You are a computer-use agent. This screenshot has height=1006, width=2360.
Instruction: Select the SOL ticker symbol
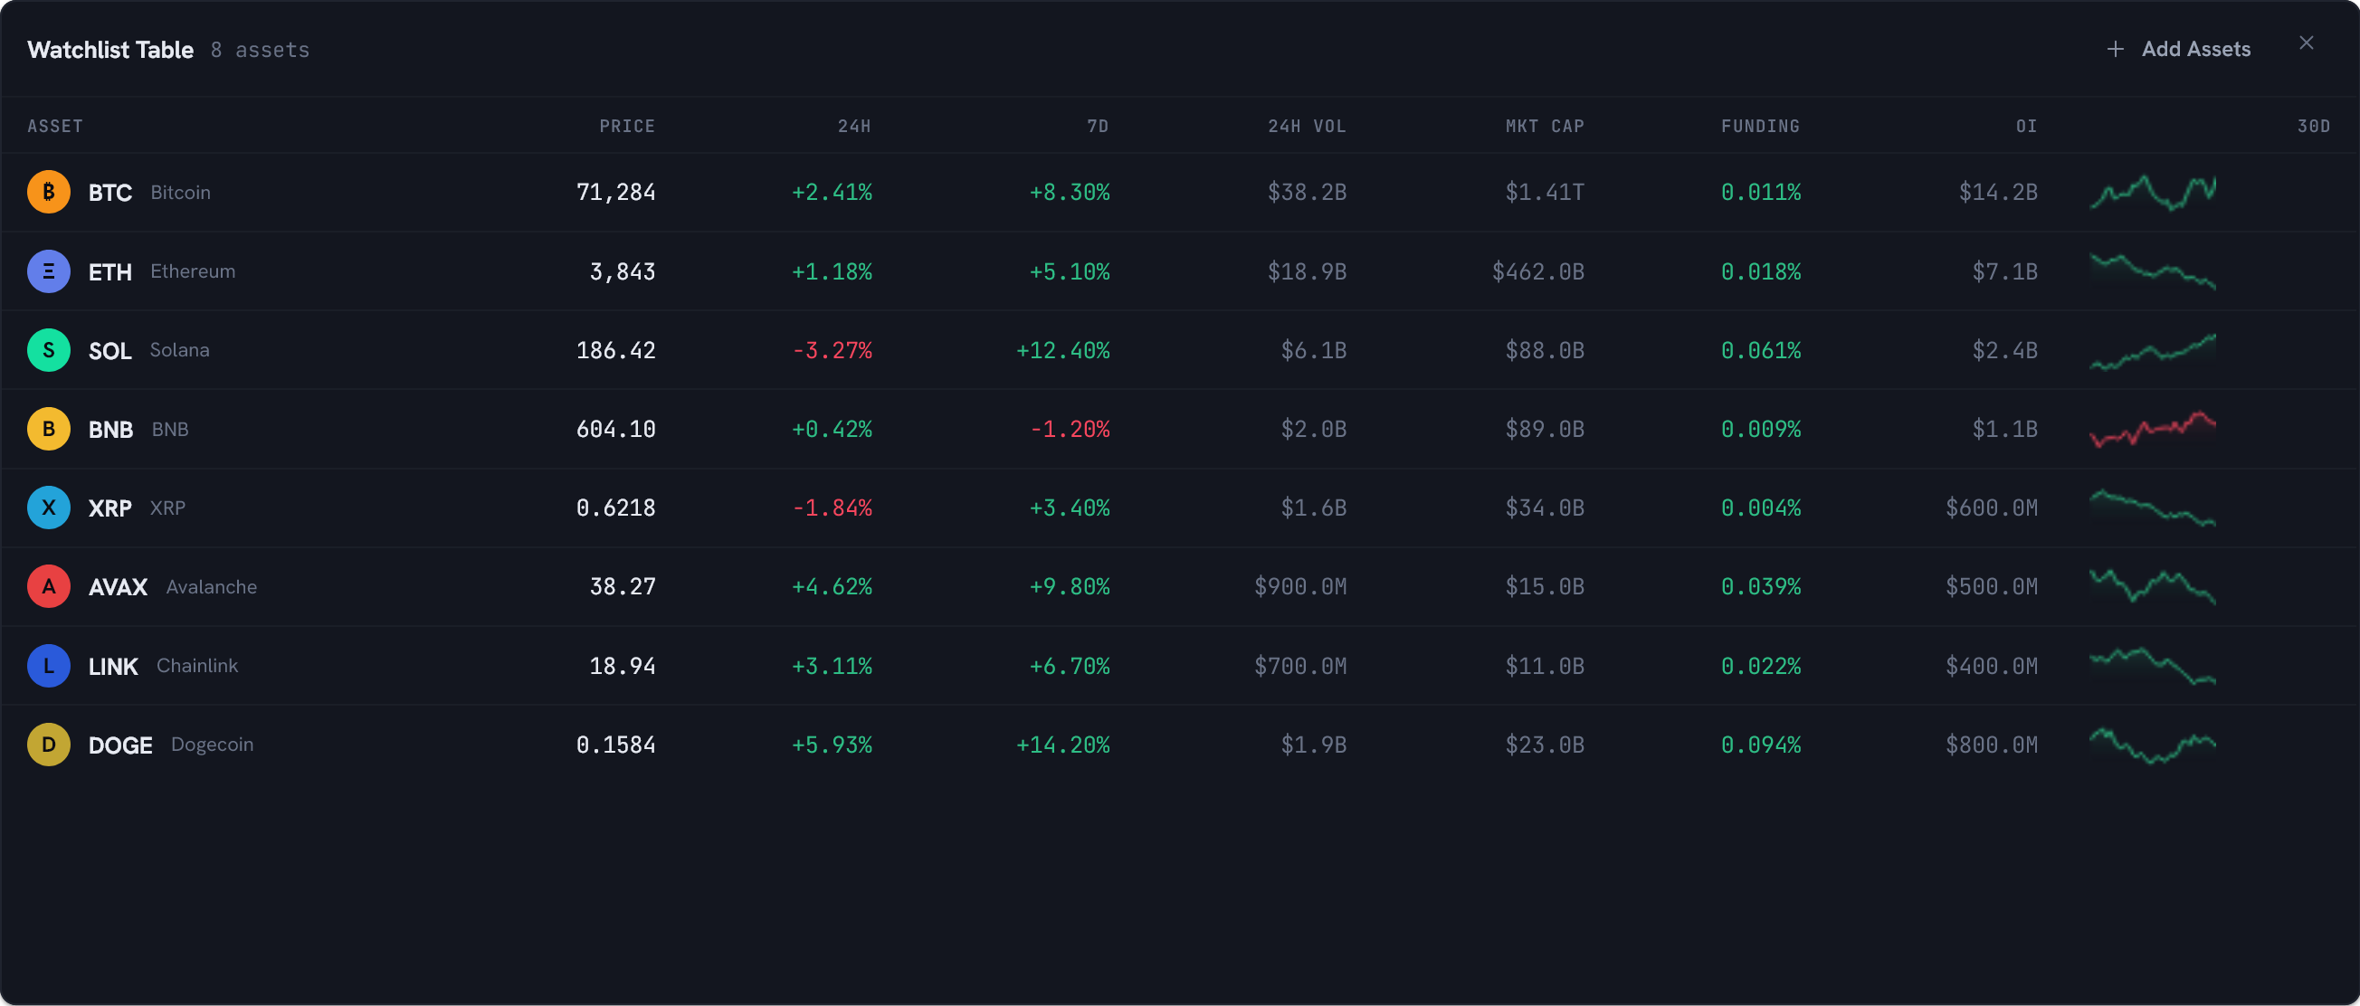pyautogui.click(x=109, y=351)
